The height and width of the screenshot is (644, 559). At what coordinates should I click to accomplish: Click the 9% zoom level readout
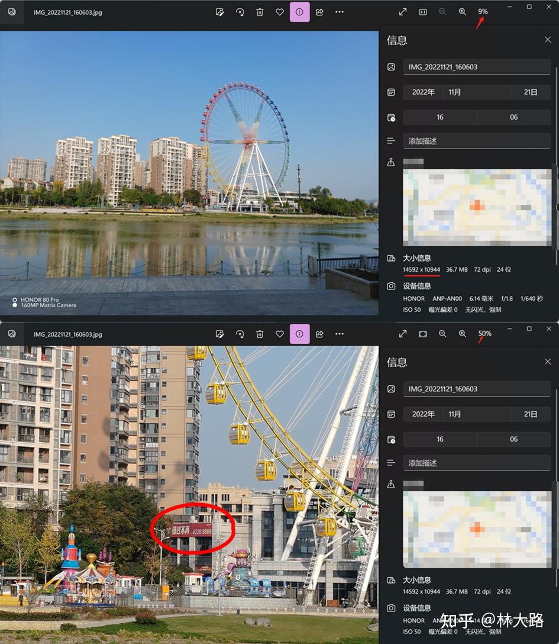point(483,11)
